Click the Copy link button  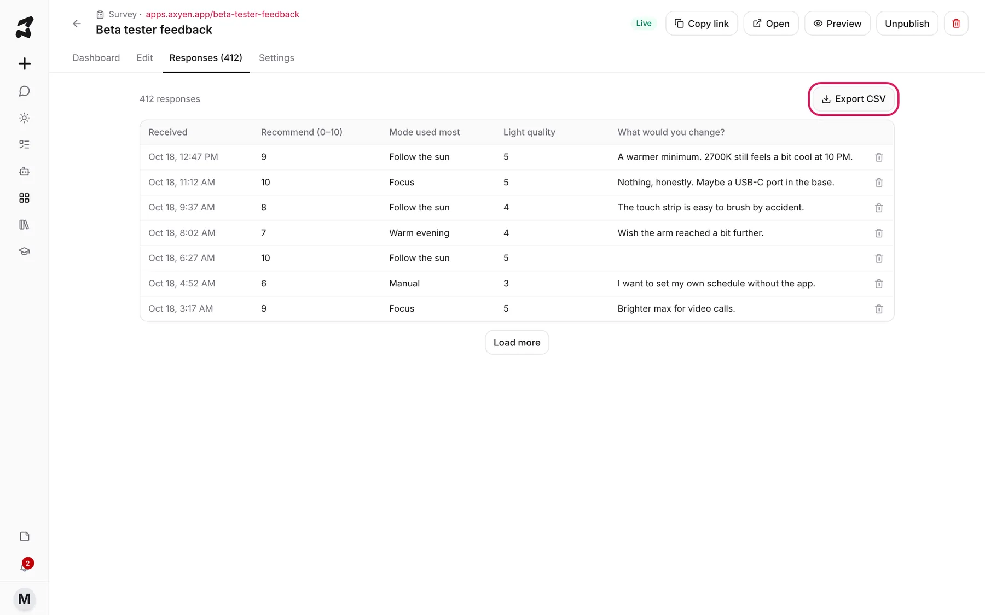point(702,24)
